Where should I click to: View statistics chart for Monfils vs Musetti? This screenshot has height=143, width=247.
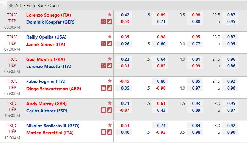coord(110,66)
